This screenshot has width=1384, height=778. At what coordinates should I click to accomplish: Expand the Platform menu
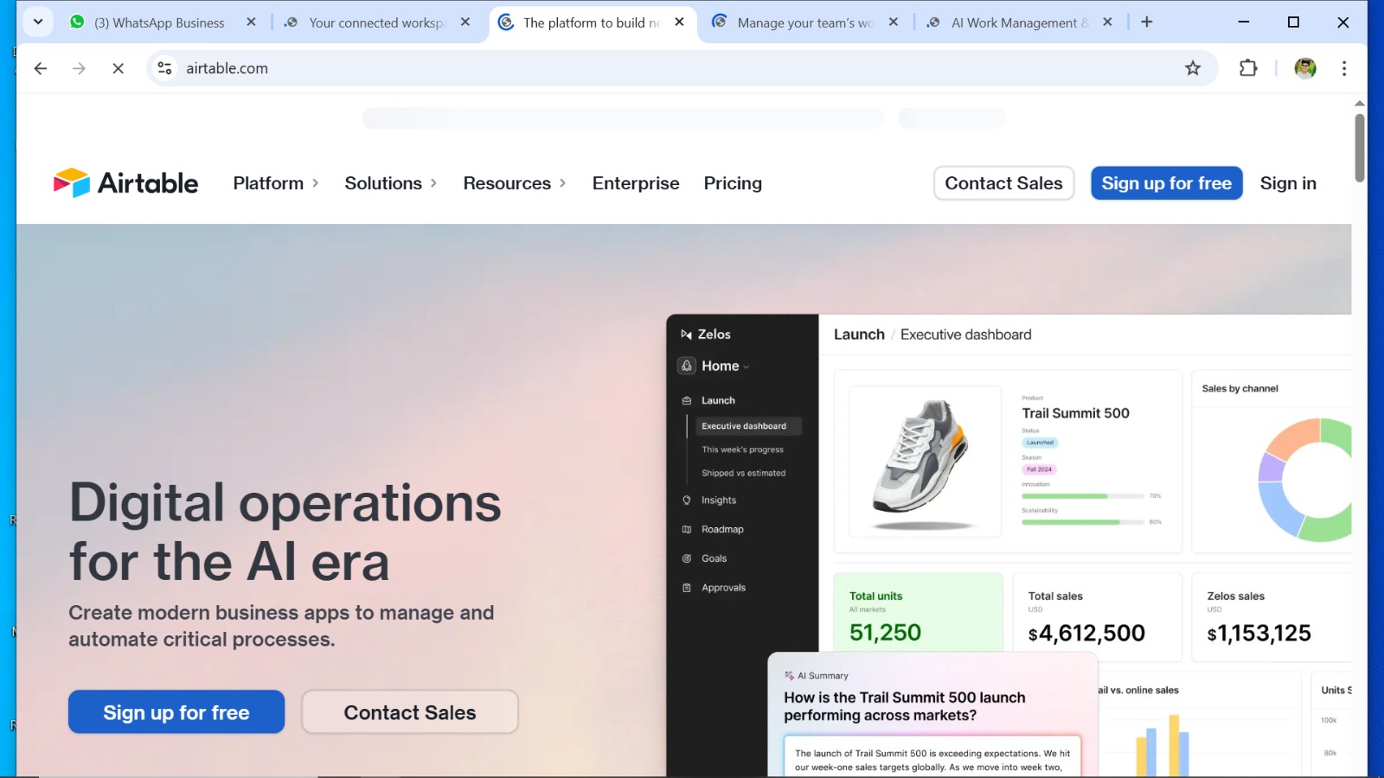click(276, 183)
